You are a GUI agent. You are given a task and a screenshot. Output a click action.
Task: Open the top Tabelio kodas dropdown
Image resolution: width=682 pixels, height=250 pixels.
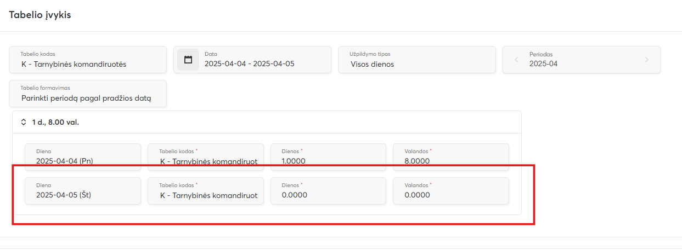pyautogui.click(x=88, y=60)
